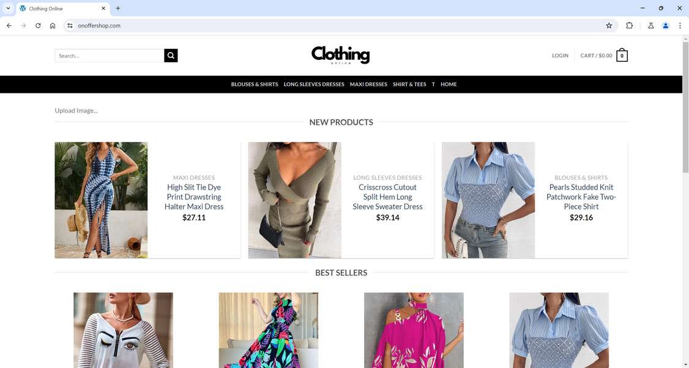Open Chrome's three-dot menu

680,26
